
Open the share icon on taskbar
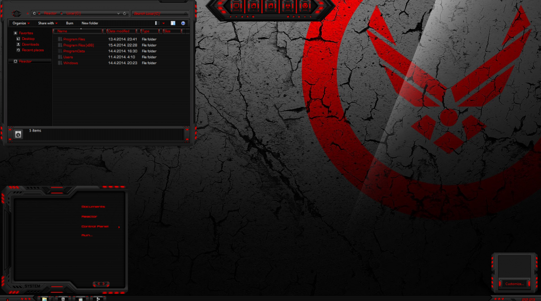98,299
